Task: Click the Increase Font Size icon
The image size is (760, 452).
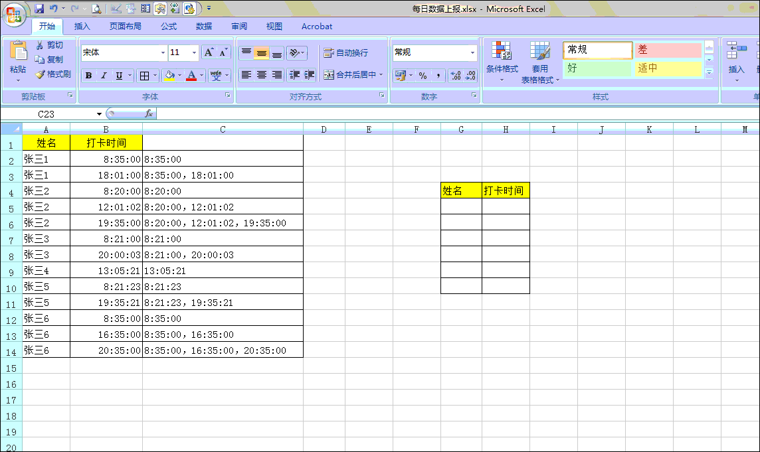Action: [x=209, y=52]
